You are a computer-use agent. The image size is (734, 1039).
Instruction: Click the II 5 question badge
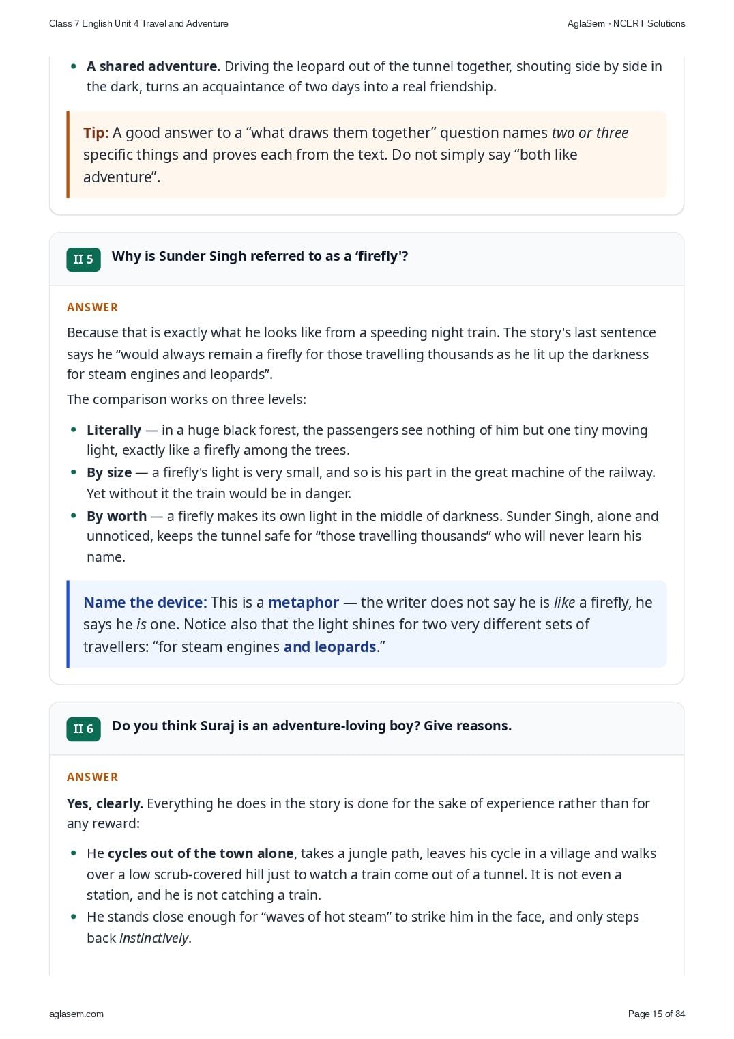click(x=83, y=259)
